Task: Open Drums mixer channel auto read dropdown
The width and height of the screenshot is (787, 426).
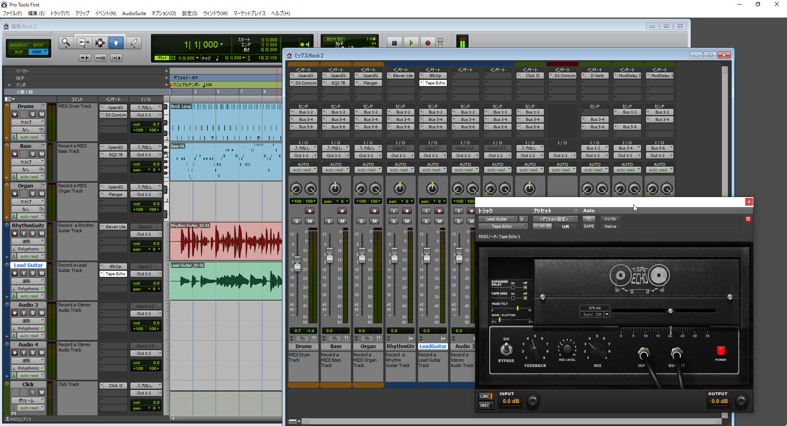Action: (x=303, y=170)
